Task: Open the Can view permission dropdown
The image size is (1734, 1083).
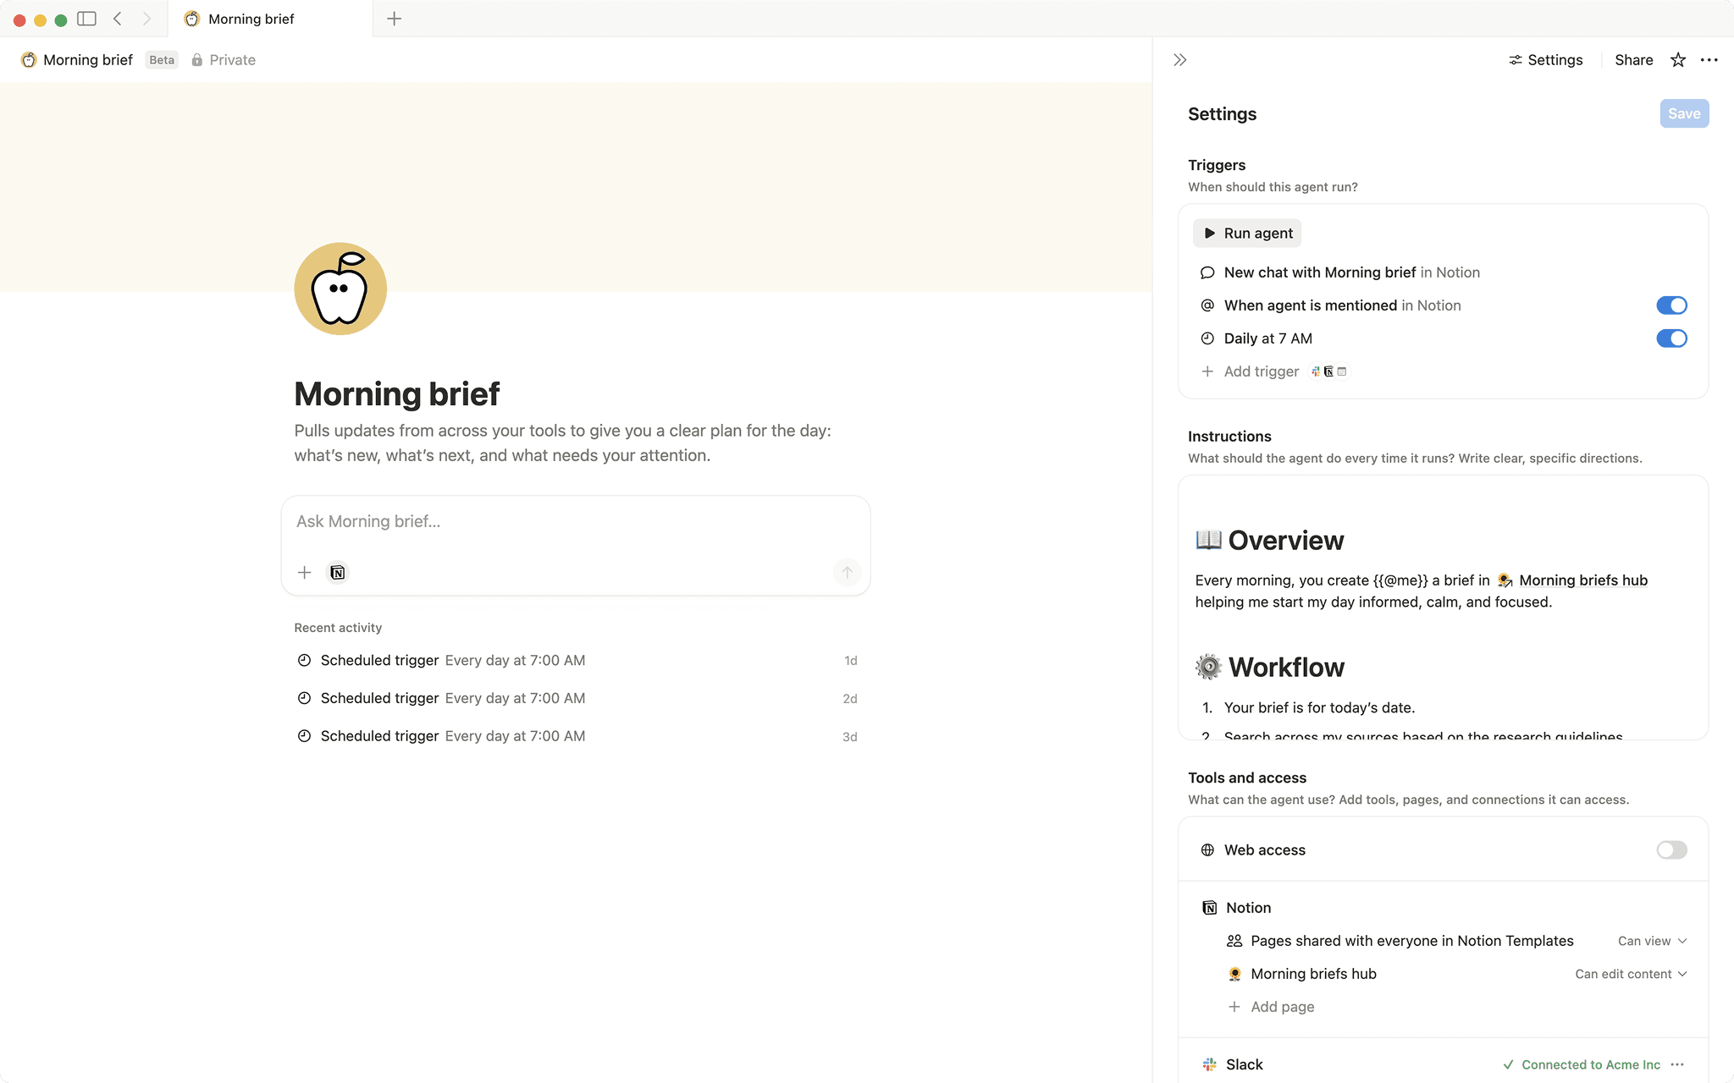Action: [x=1652, y=941]
